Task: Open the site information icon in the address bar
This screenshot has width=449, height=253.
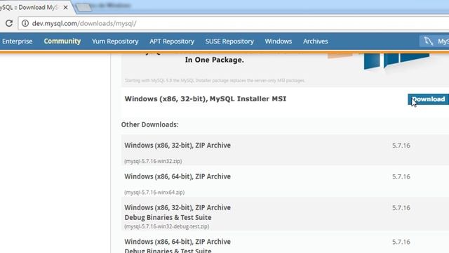Action: click(x=25, y=23)
